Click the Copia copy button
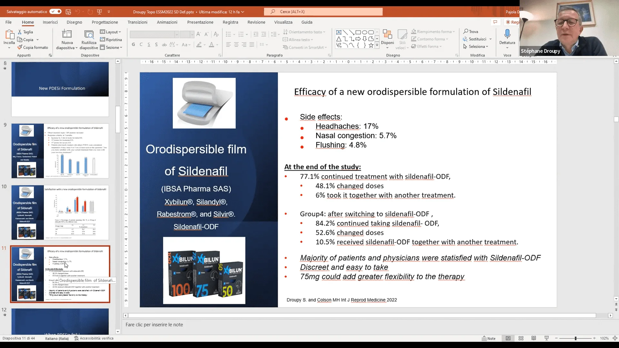This screenshot has width=619, height=348. [x=26, y=40]
